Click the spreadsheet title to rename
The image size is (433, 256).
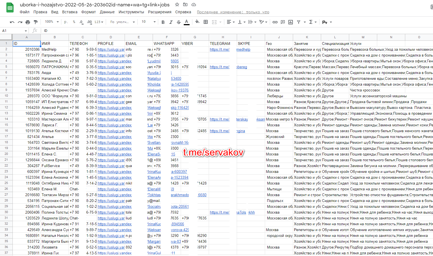click(x=95, y=5)
